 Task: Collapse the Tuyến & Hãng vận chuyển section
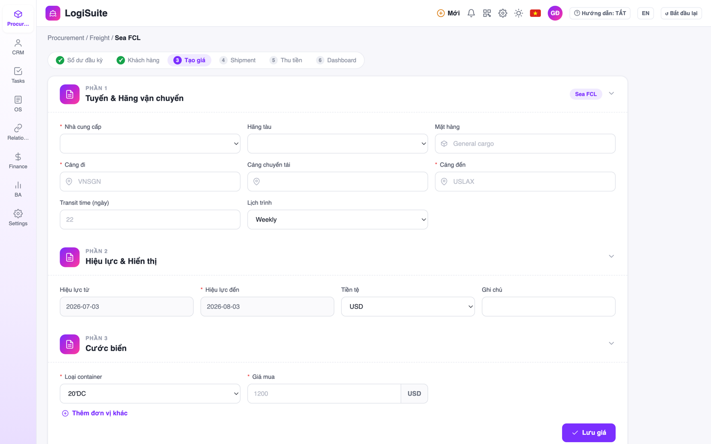click(x=611, y=94)
